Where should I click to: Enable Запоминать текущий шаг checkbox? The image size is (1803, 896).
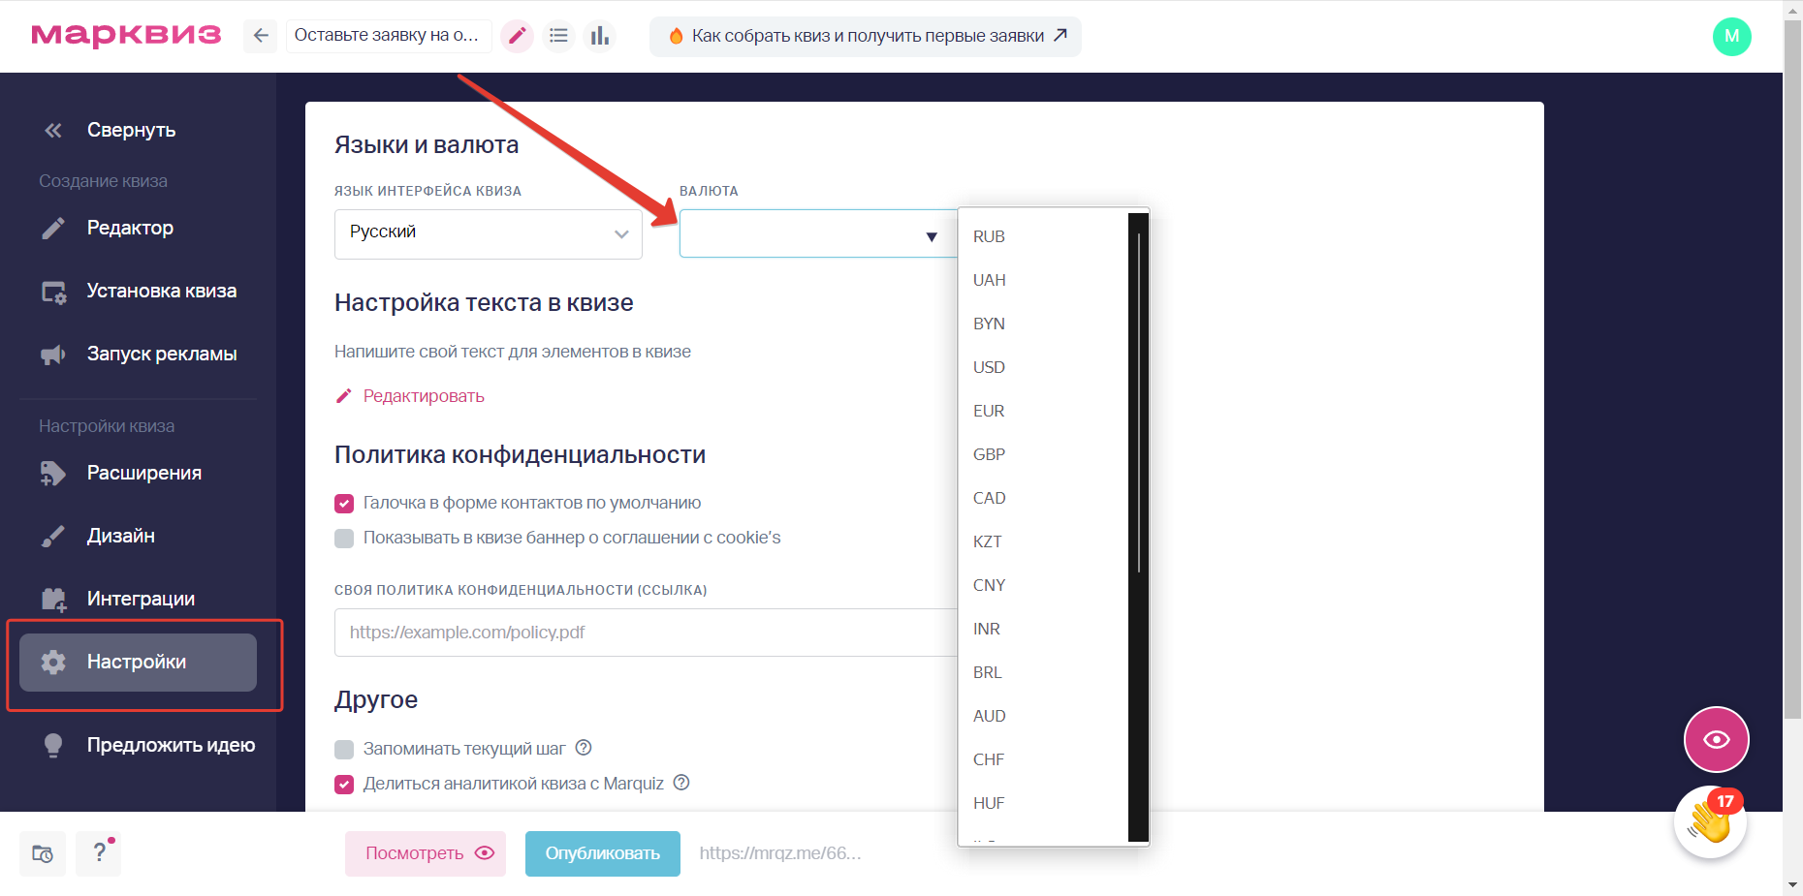pos(344,749)
